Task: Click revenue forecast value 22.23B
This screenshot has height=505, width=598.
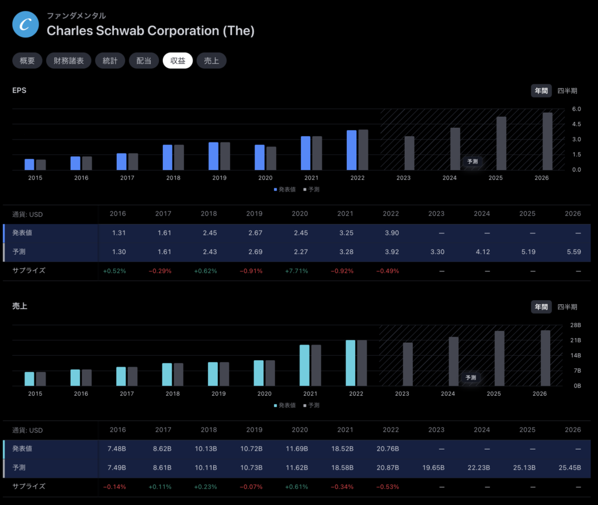Action: click(x=479, y=468)
